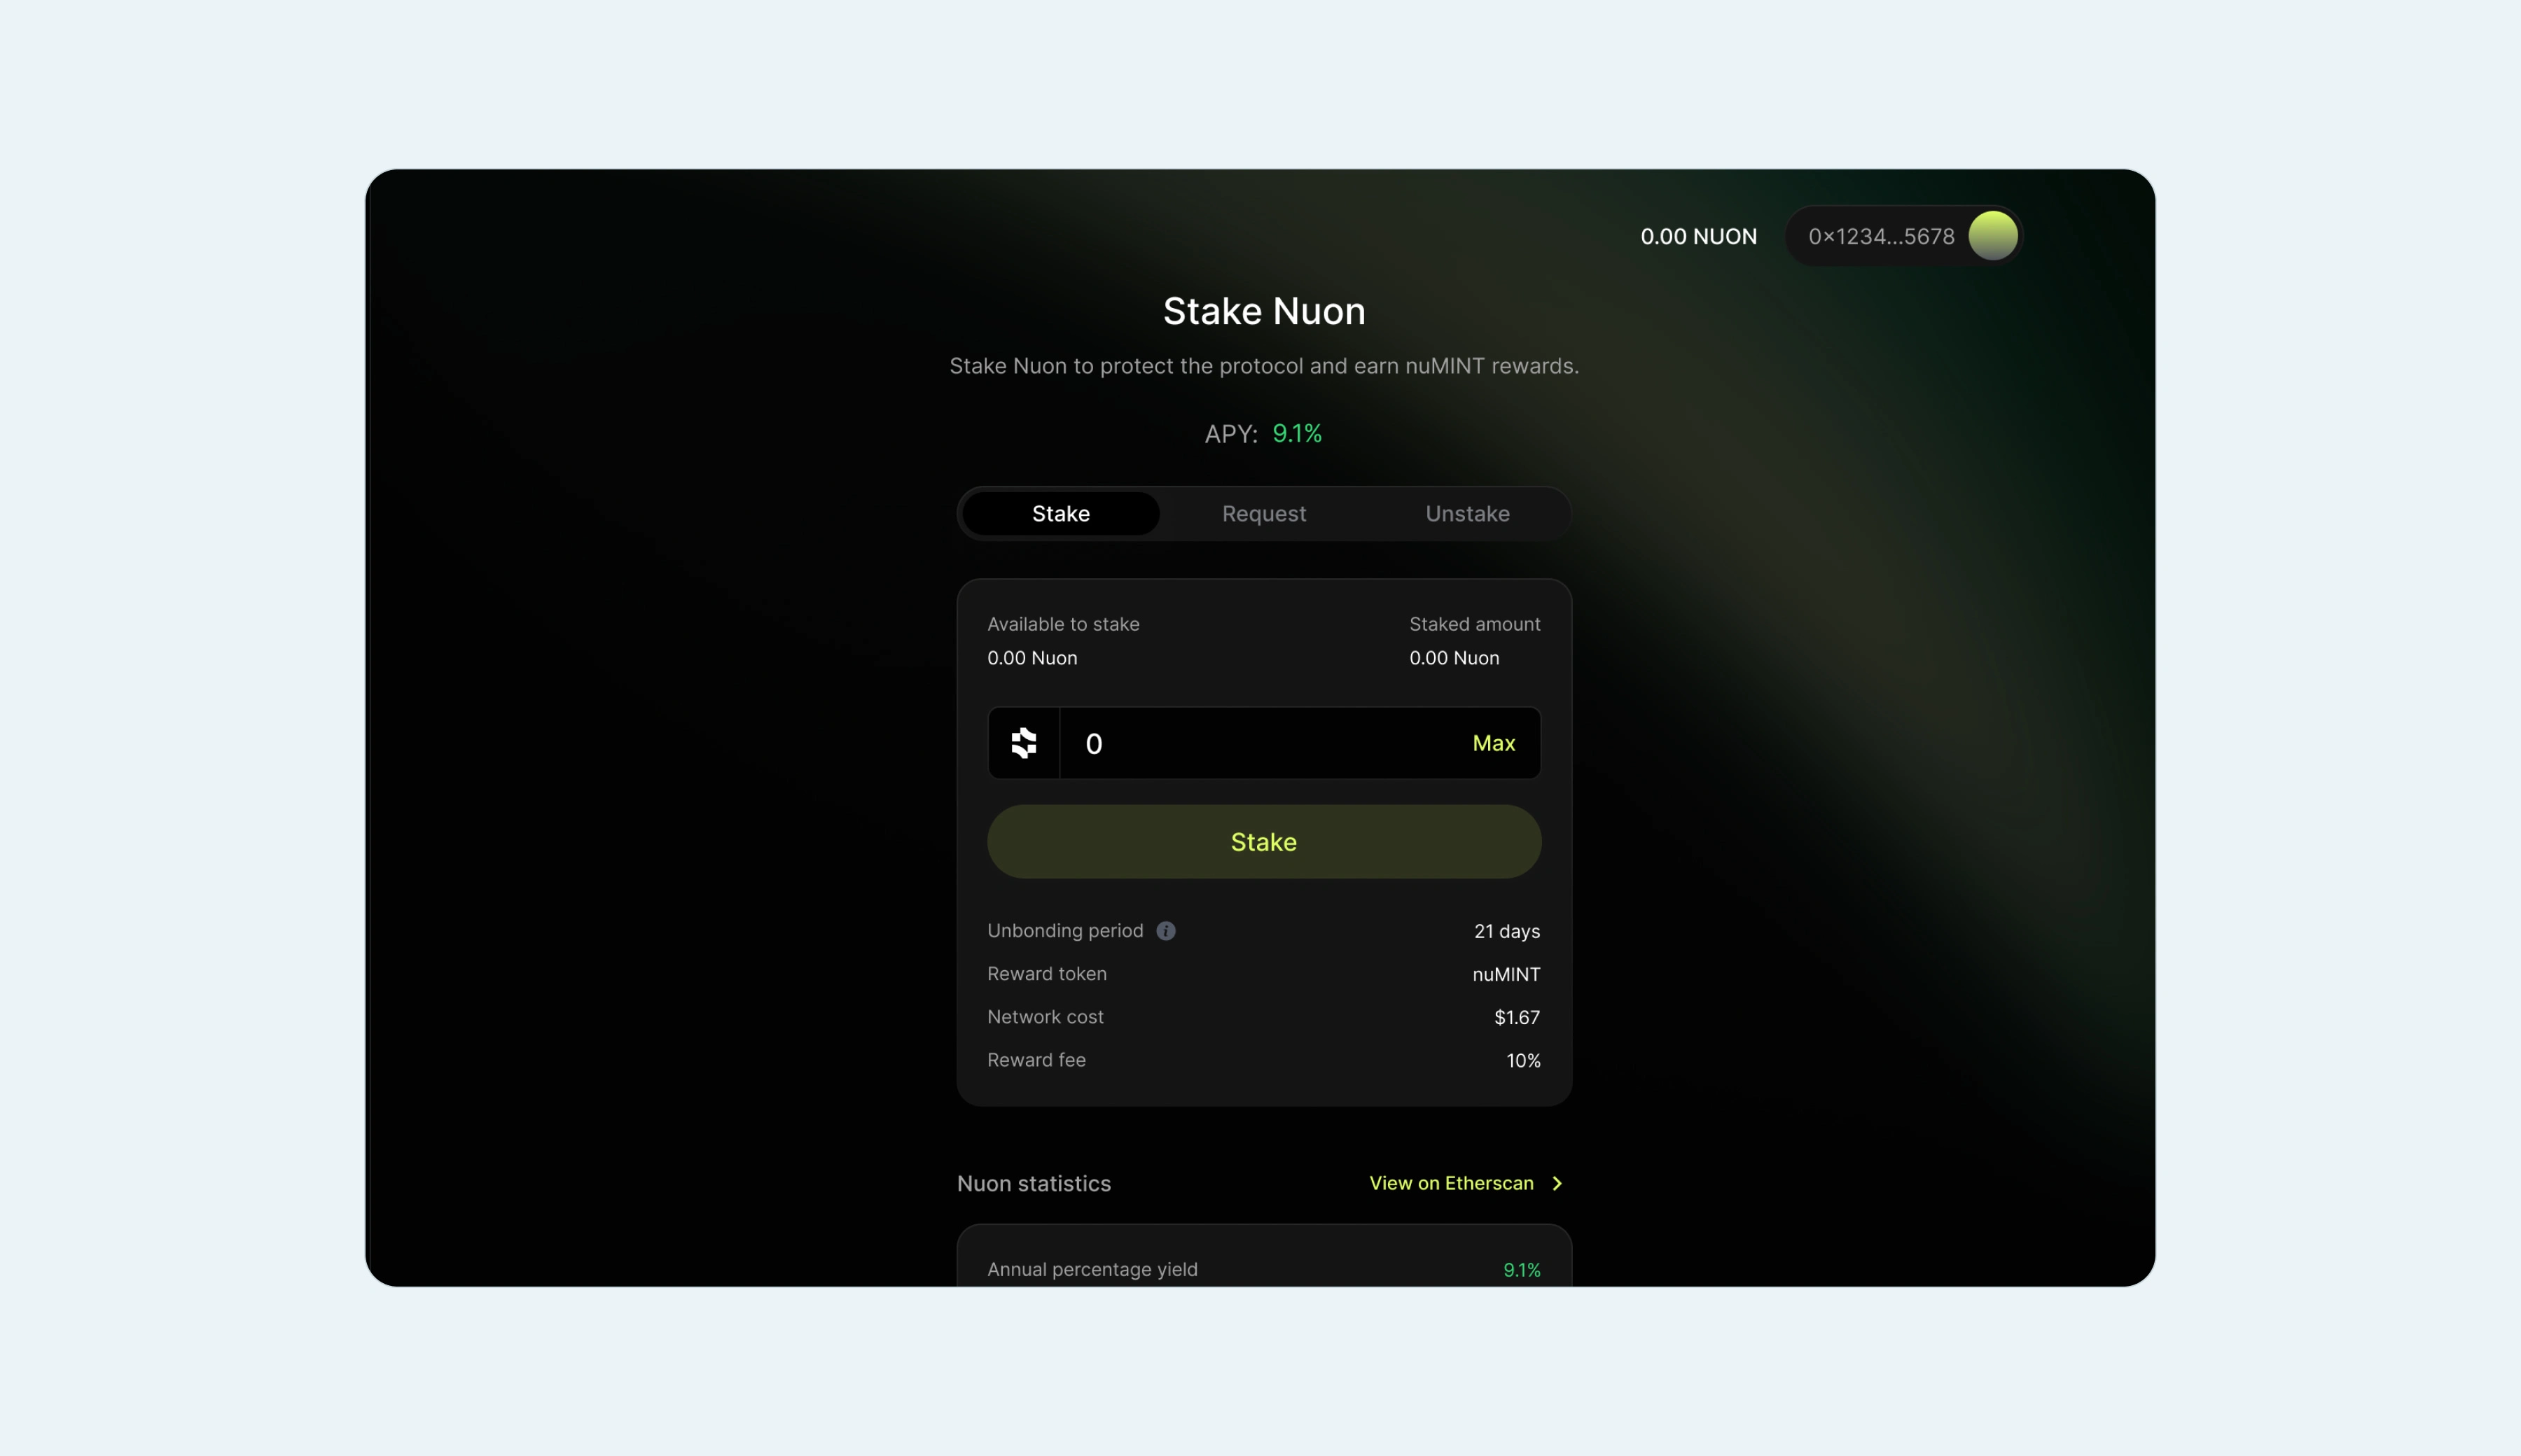Click the Annual percentage yield label

pyautogui.click(x=1092, y=1269)
